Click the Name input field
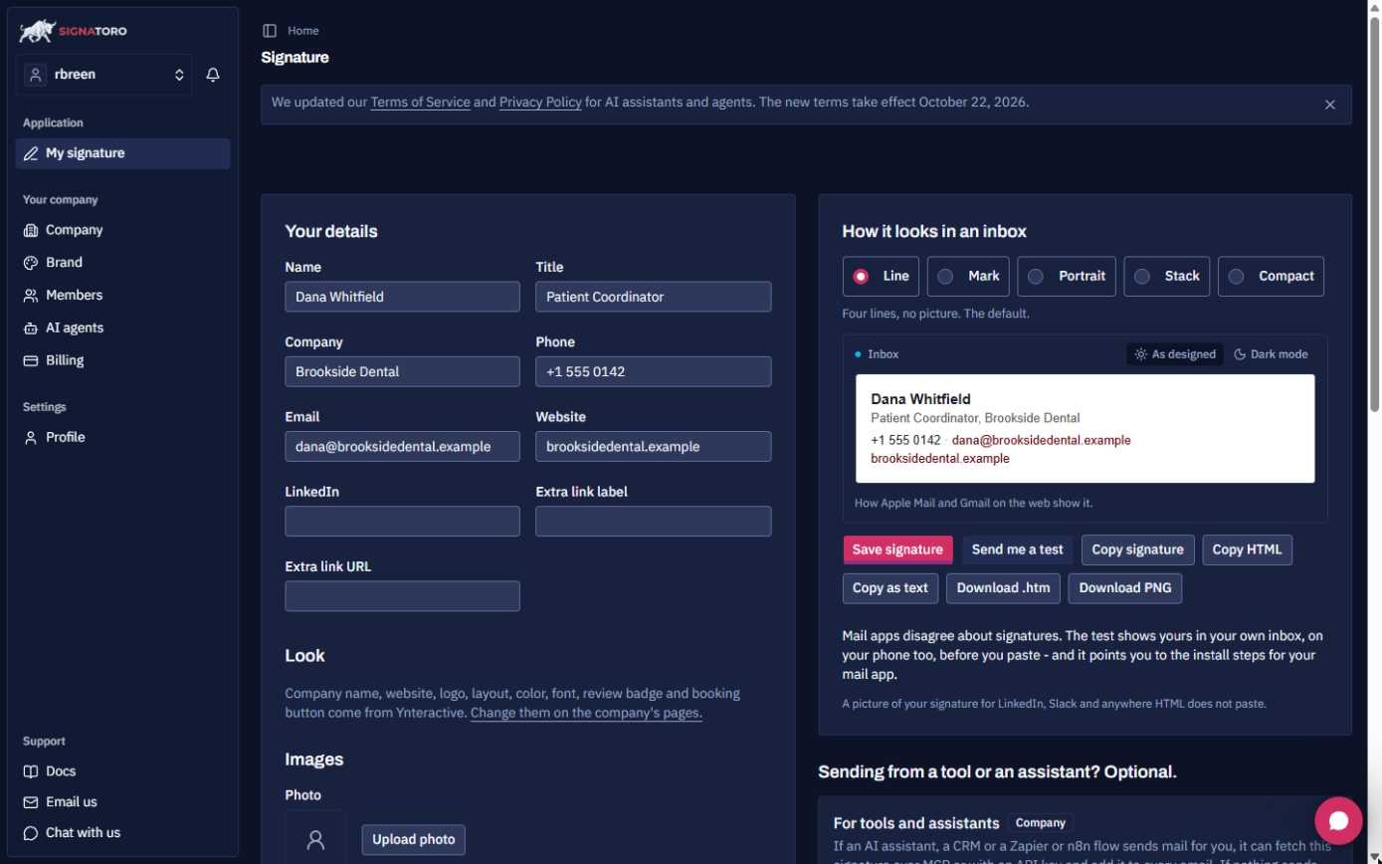Image resolution: width=1382 pixels, height=864 pixels. click(x=402, y=297)
